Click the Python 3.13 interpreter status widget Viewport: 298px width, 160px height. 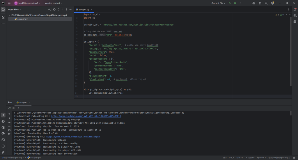(x=274, y=158)
